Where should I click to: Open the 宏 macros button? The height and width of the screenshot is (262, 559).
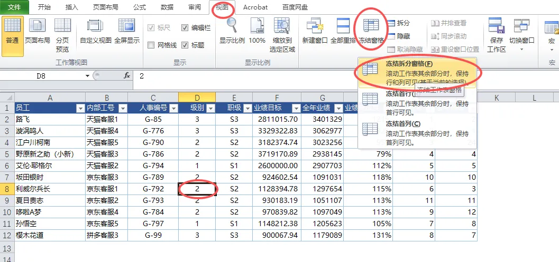552,36
